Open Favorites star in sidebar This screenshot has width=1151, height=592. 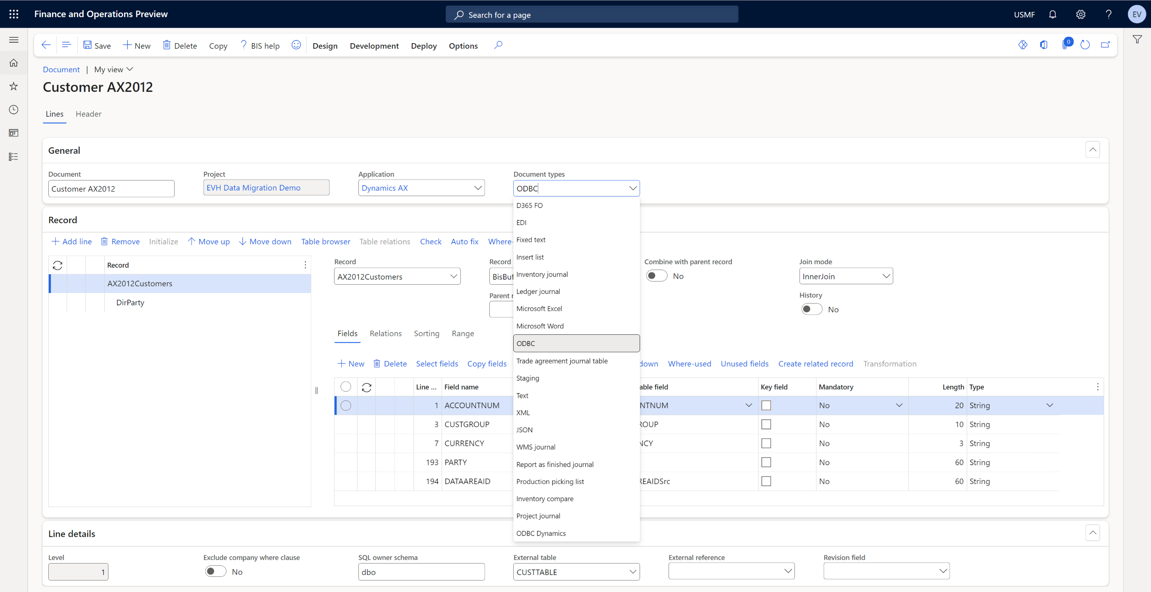(13, 86)
